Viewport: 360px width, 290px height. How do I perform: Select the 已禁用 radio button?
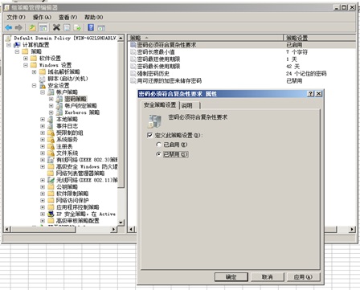click(158, 154)
